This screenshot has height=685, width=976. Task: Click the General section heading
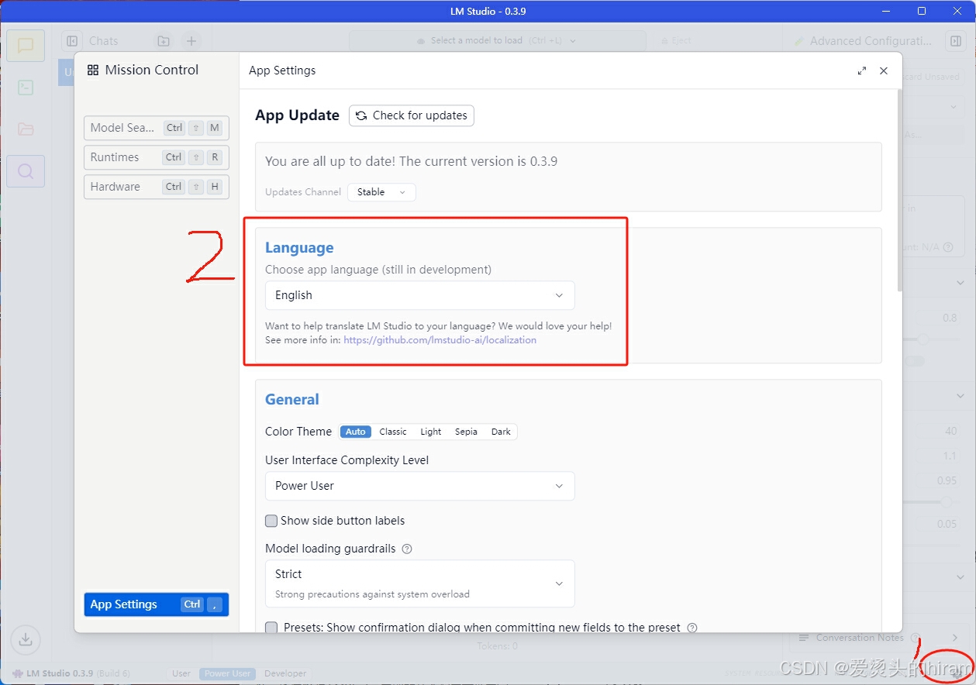coord(292,400)
